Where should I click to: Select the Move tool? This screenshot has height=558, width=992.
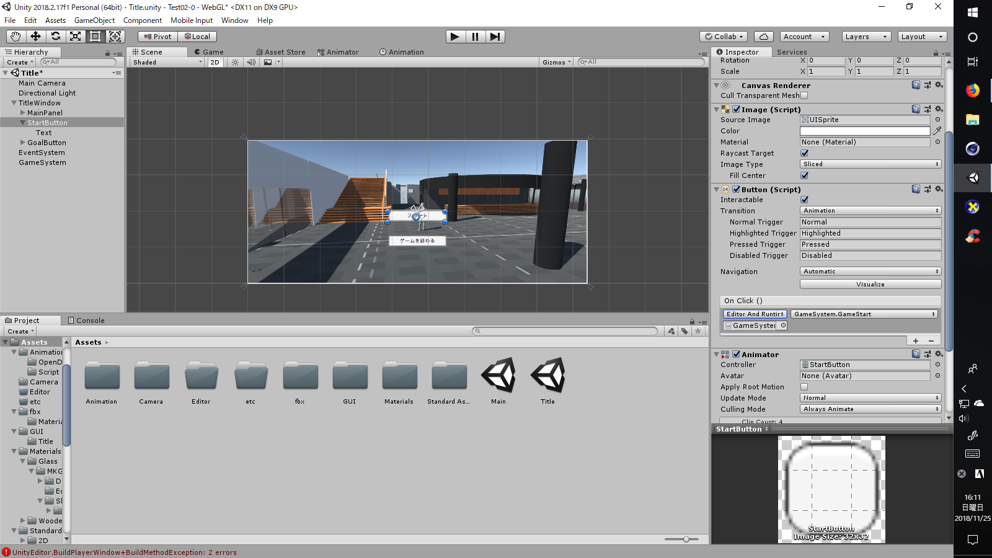[x=35, y=37]
